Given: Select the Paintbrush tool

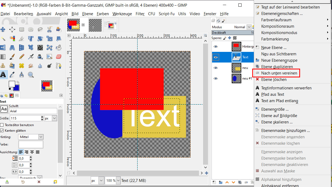Looking at the screenshot, I should pyautogui.click(x=12, y=57).
